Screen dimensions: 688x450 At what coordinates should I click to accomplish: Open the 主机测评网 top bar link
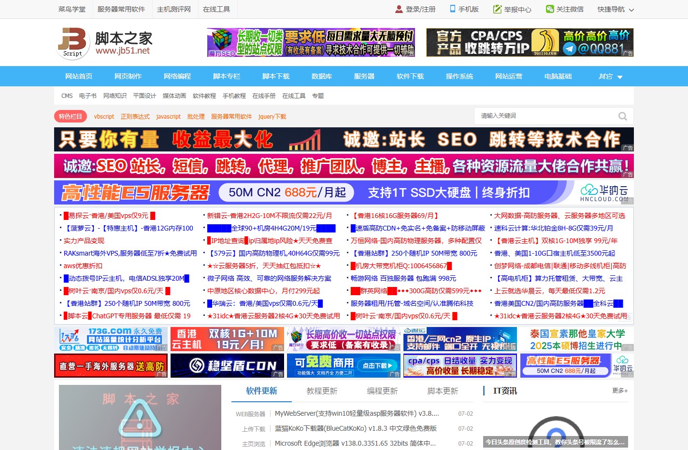(174, 9)
